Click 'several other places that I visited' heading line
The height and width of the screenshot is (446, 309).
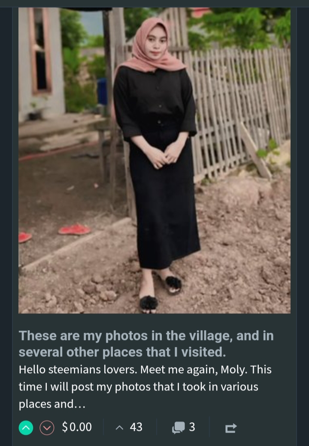(122, 352)
